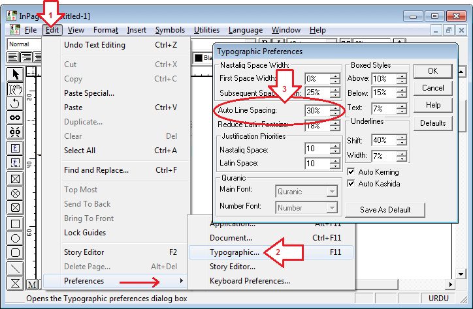Uncheck the Auto Kashida option

pyautogui.click(x=351, y=184)
